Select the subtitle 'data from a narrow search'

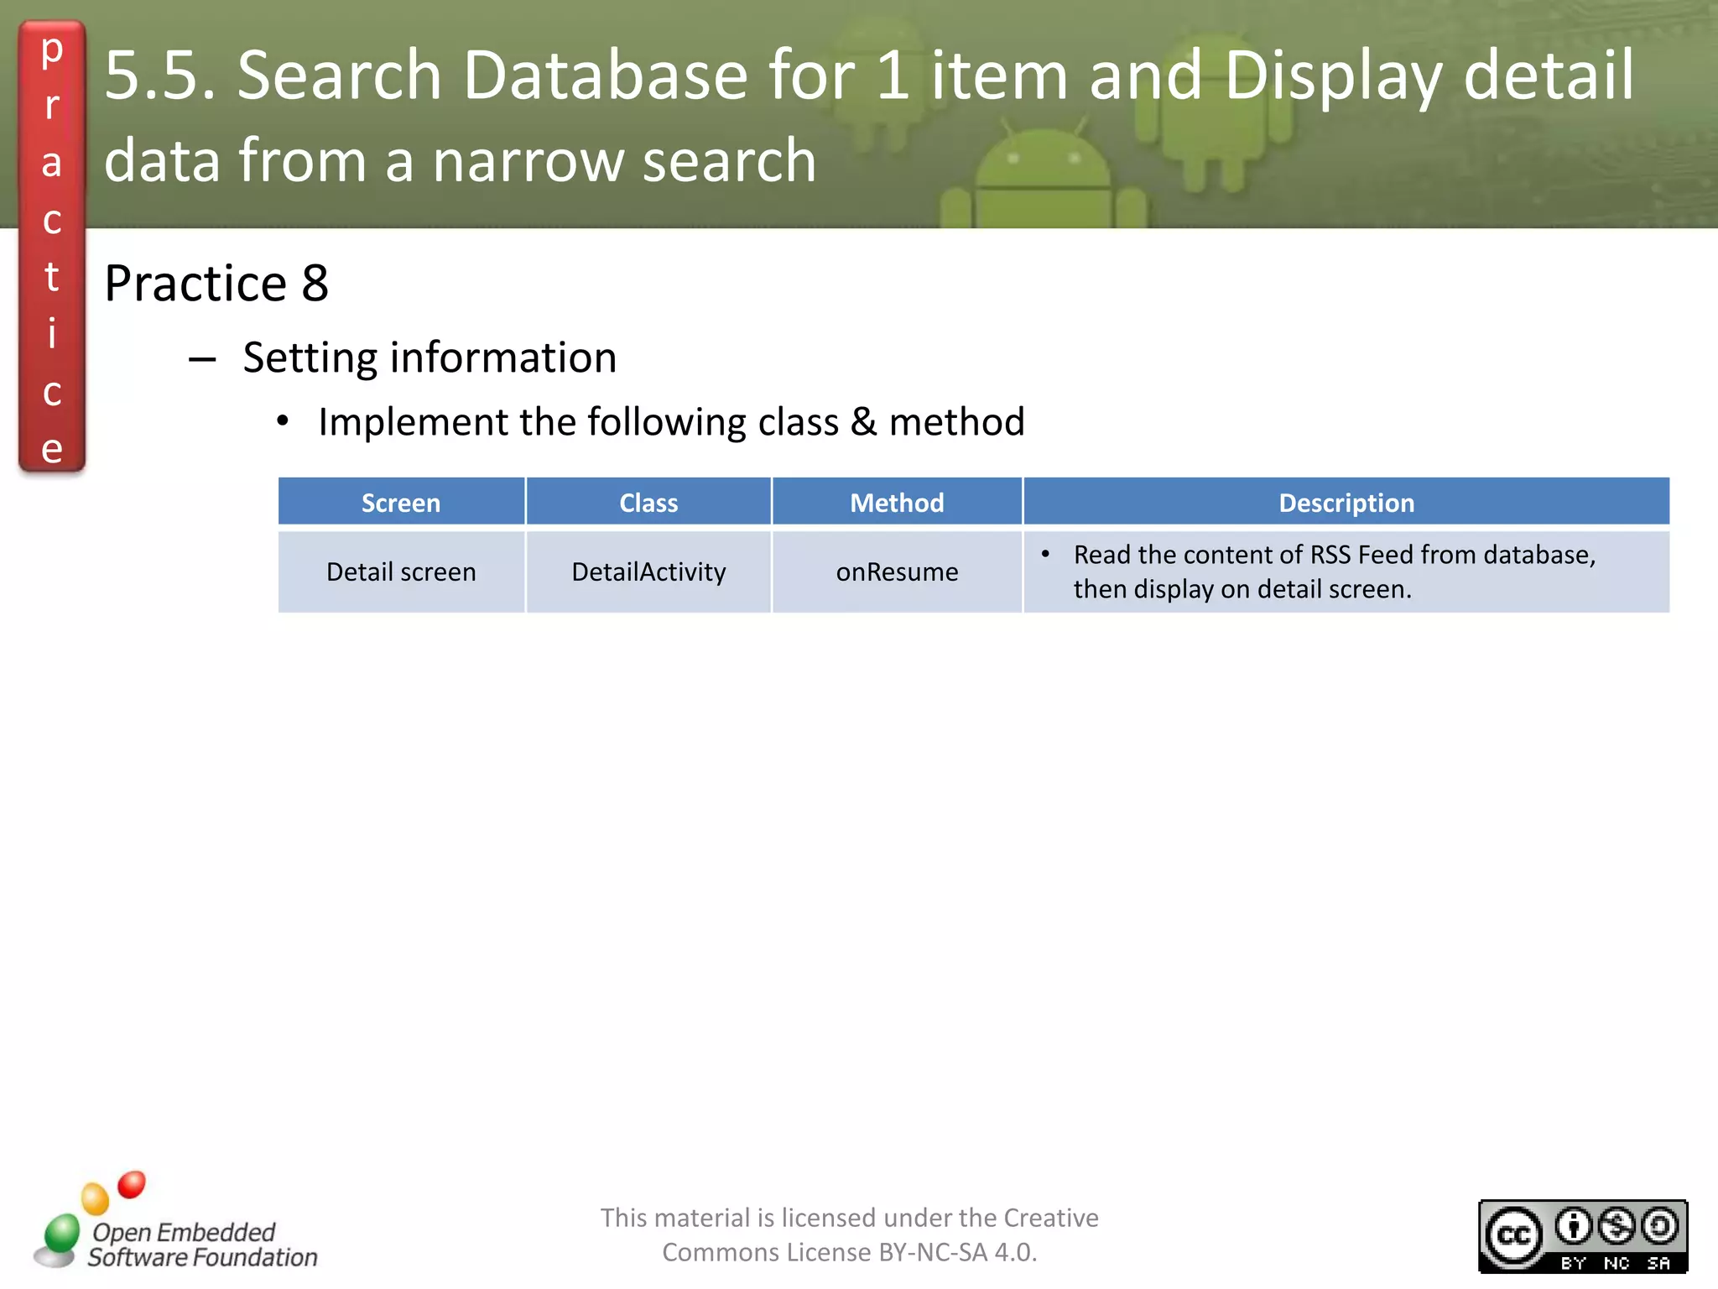460,159
